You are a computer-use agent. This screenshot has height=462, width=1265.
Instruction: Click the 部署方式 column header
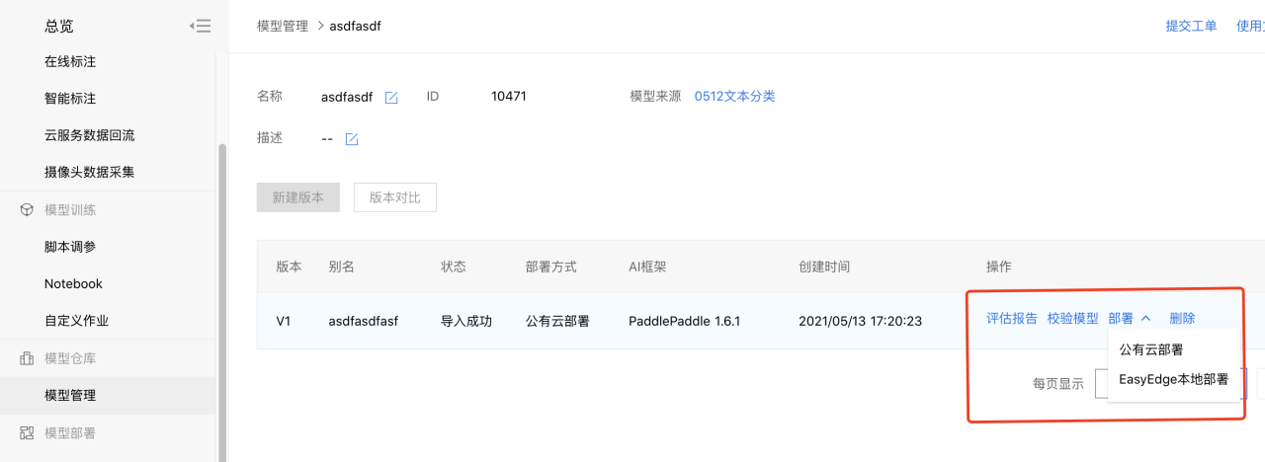coord(551,267)
